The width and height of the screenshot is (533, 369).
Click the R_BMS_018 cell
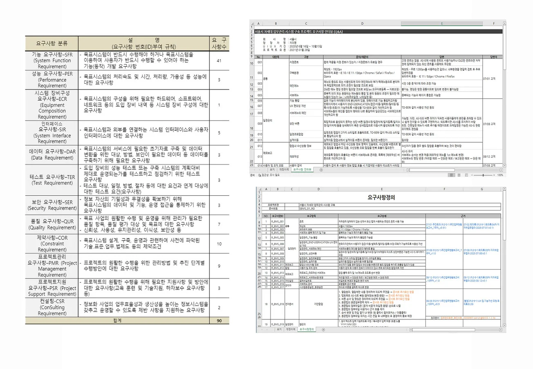pos(278,304)
